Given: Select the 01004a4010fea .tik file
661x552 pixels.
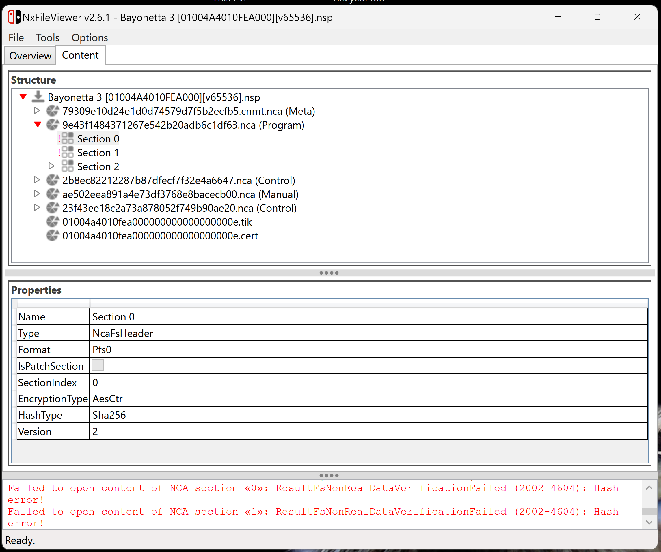Looking at the screenshot, I should pos(157,222).
